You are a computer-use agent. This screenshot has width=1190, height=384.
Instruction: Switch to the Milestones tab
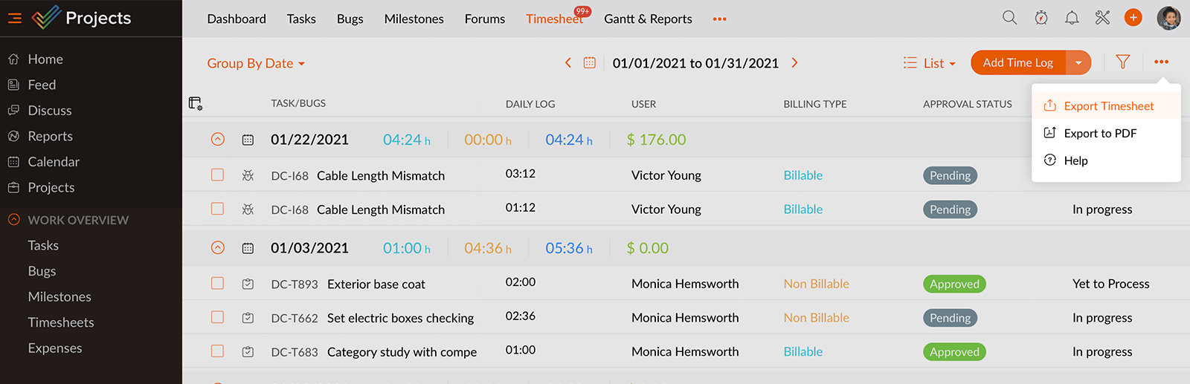(414, 19)
